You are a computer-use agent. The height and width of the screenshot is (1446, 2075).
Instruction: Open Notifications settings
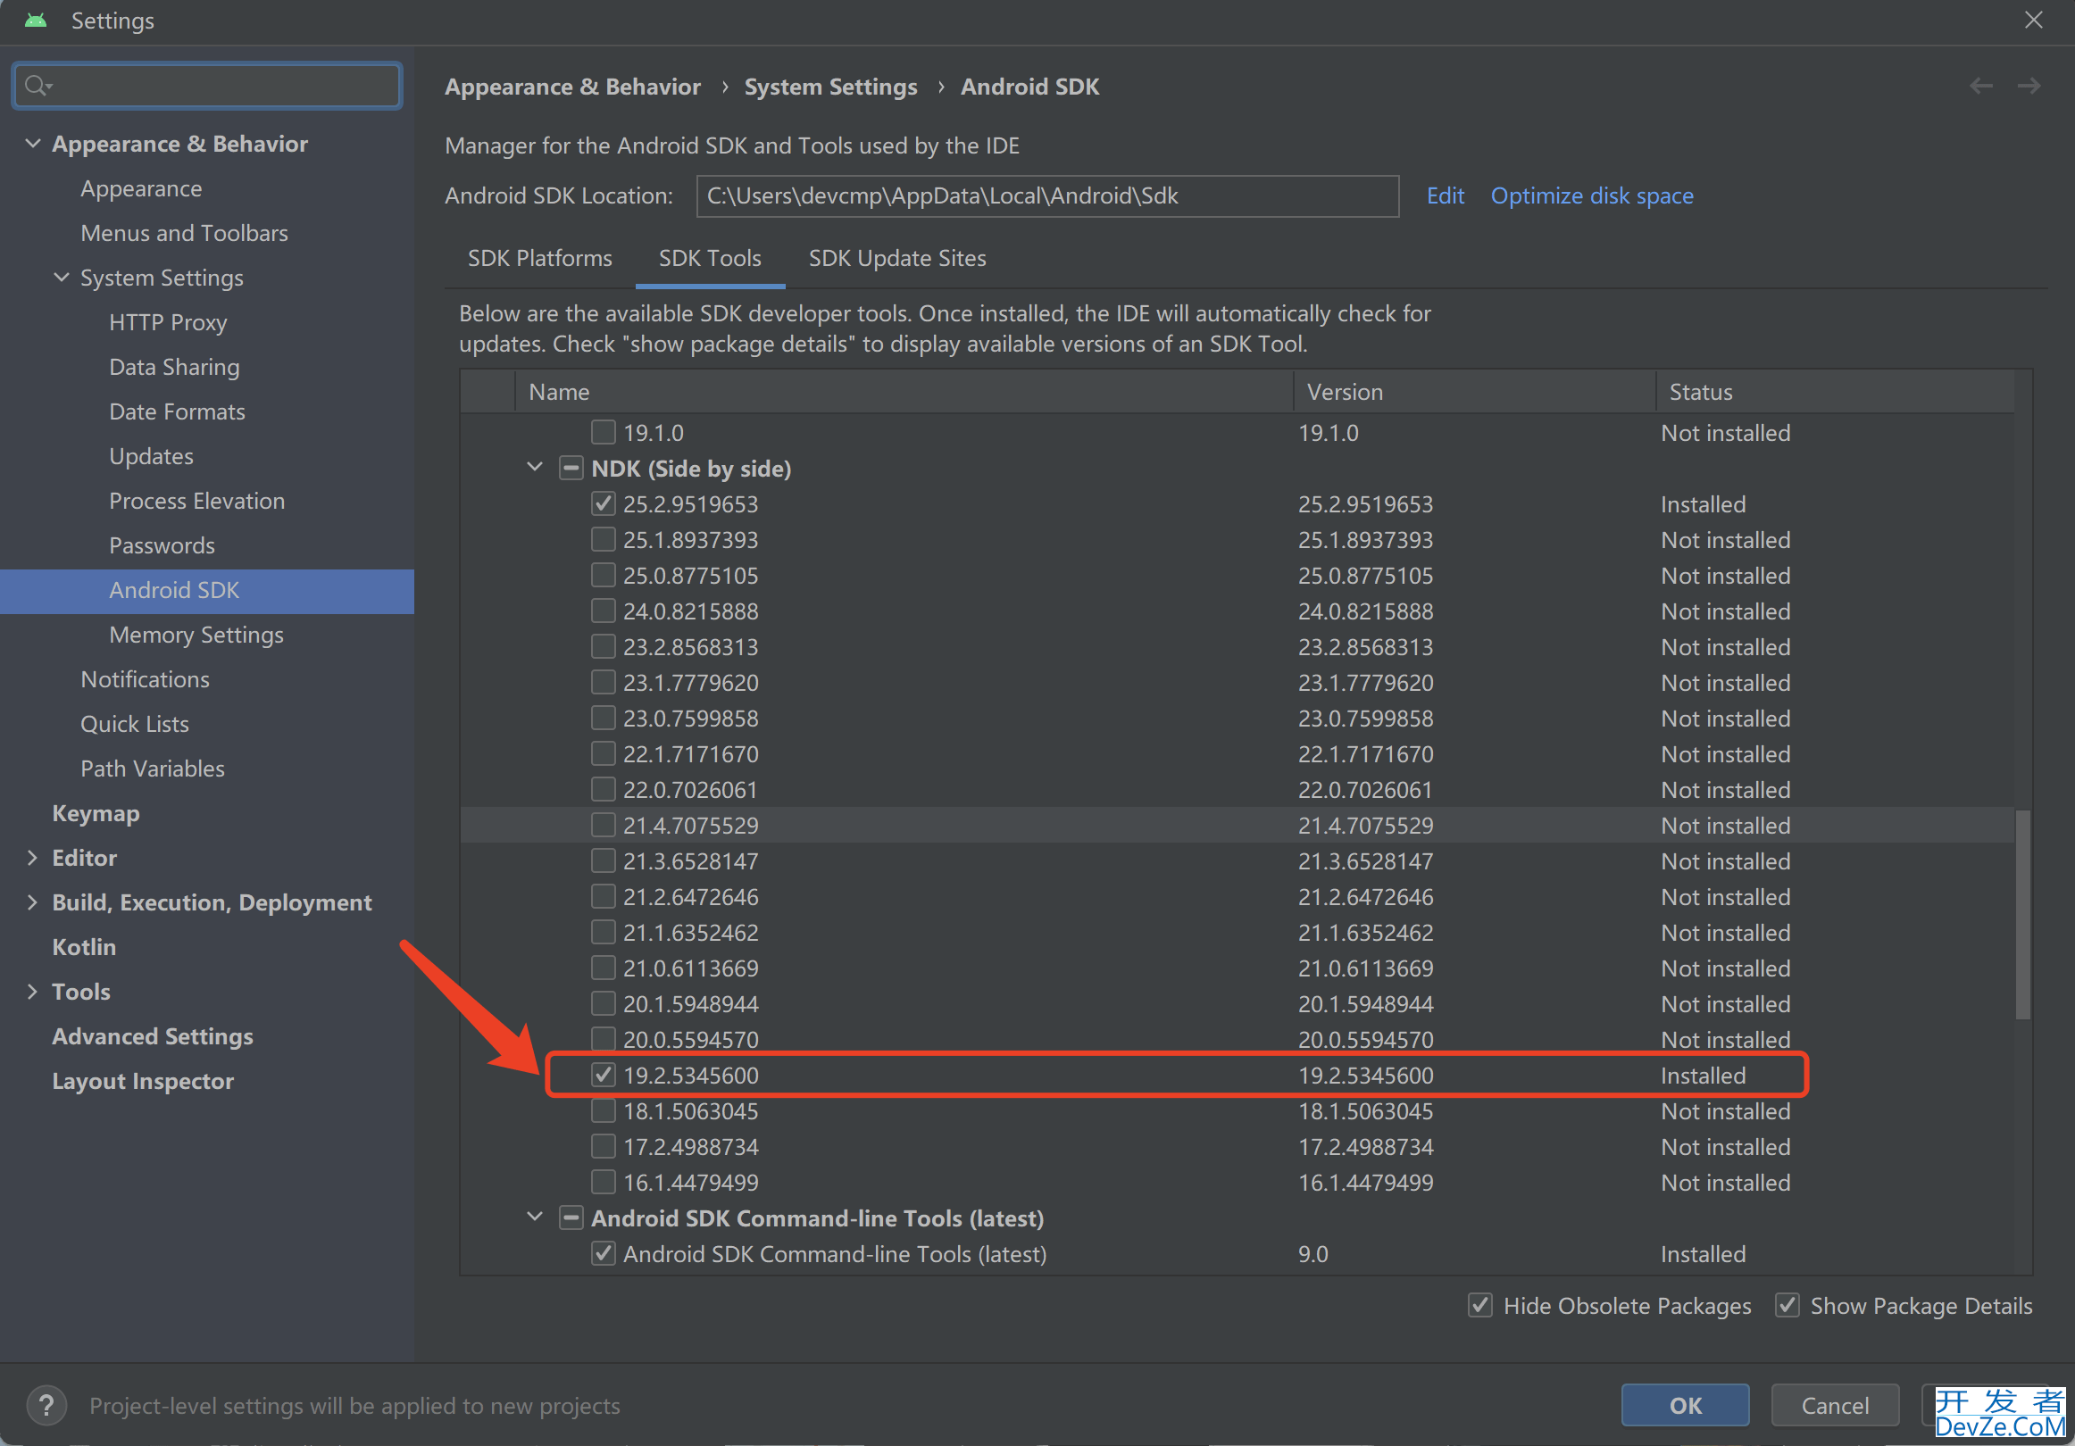point(145,679)
